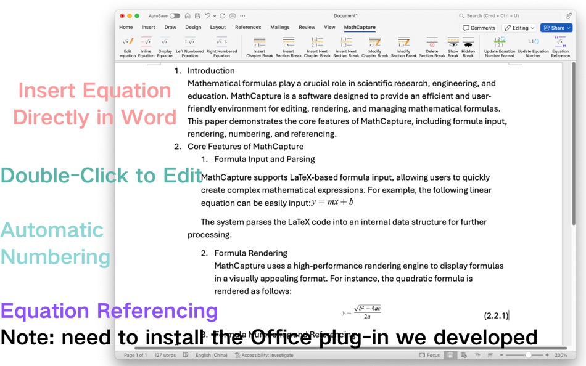Open the Comments pane
The width and height of the screenshot is (586, 366).
[x=479, y=28]
